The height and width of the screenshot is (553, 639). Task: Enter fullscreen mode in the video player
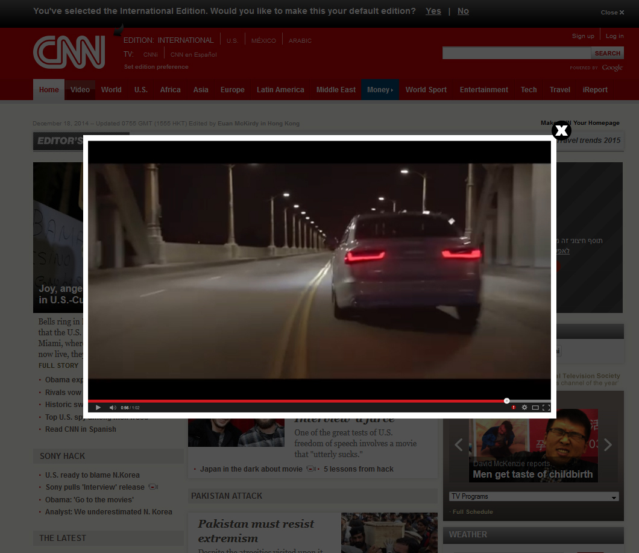click(x=546, y=408)
